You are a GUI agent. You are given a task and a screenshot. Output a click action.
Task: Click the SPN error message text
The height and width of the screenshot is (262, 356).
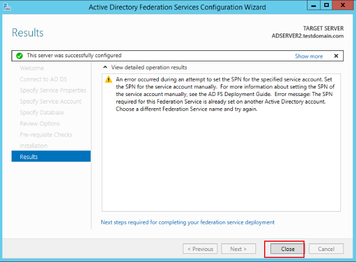coord(225,94)
